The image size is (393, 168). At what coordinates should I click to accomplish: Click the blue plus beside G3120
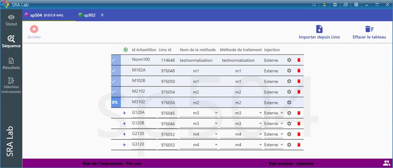pos(125,145)
